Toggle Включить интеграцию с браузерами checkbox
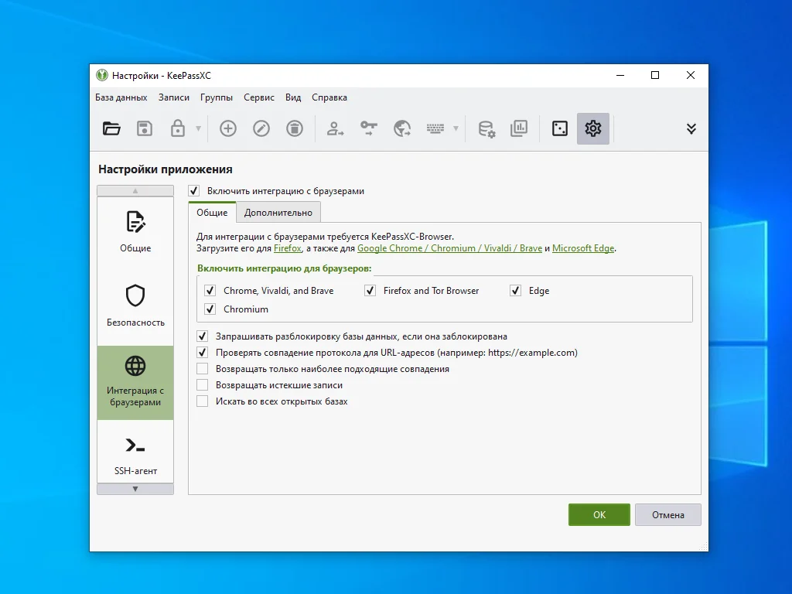 (x=194, y=191)
